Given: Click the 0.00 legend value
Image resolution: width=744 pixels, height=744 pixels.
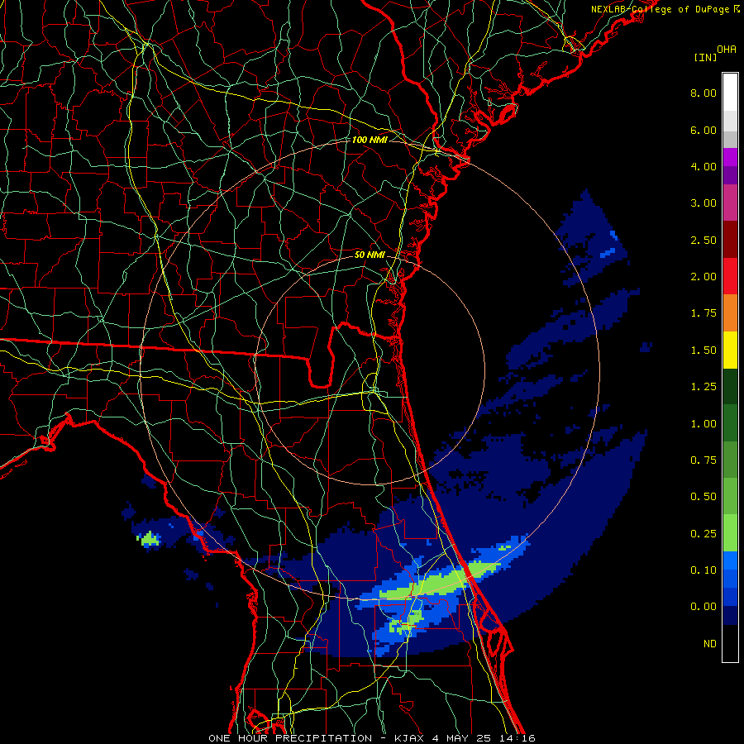Looking at the screenshot, I should pyautogui.click(x=703, y=607).
